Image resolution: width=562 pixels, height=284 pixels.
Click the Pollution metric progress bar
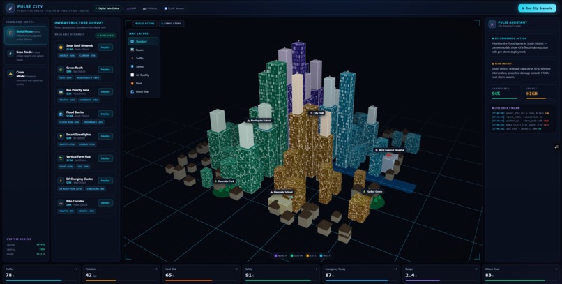click(121, 281)
